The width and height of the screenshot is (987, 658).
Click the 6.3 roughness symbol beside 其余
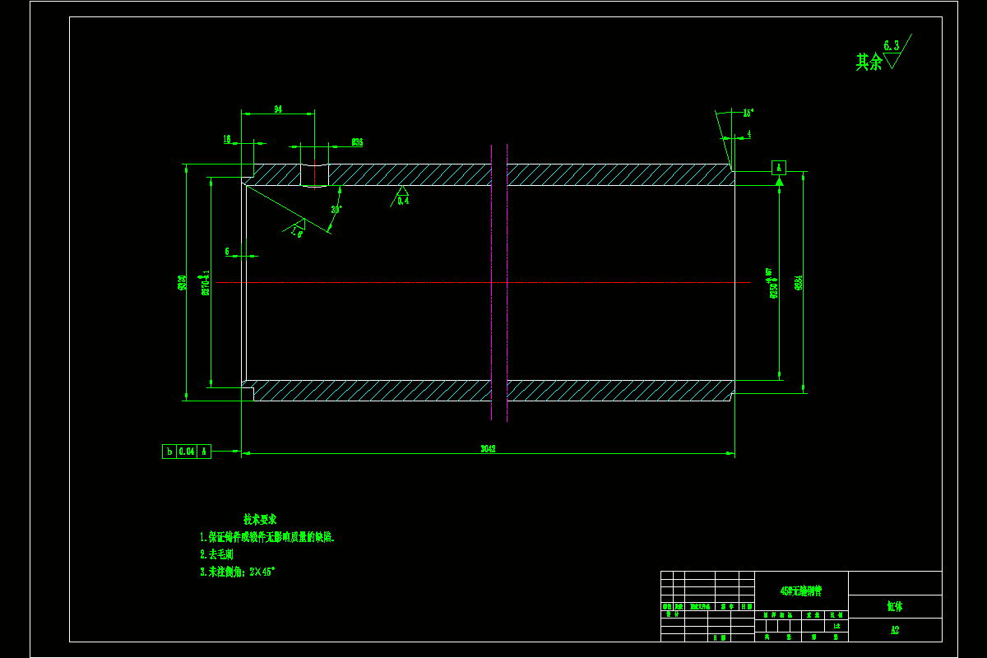click(897, 51)
